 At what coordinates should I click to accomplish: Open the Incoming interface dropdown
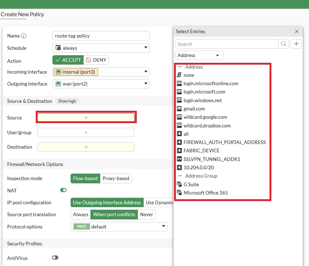[101, 72]
